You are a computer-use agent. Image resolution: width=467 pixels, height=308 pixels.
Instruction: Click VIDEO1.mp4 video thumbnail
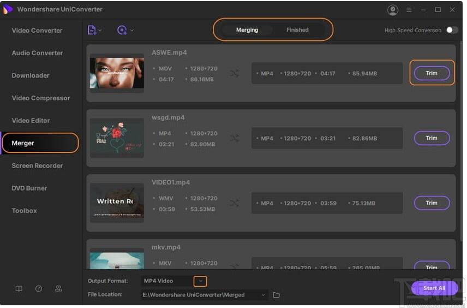[x=117, y=203]
